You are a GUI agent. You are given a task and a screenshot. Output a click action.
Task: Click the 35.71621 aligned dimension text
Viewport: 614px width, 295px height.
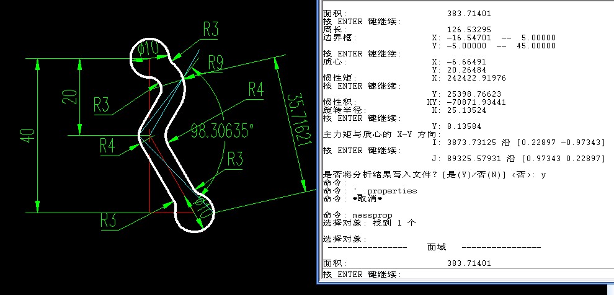point(300,120)
